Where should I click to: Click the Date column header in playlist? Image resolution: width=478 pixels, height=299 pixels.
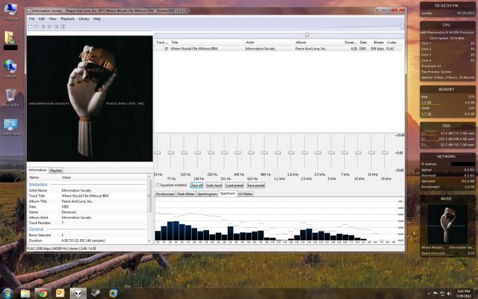(363, 42)
